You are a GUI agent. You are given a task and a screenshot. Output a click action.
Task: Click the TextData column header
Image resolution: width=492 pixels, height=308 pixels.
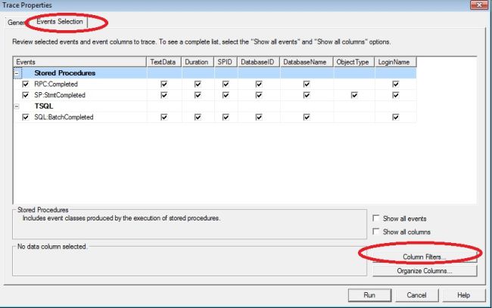pyautogui.click(x=164, y=62)
